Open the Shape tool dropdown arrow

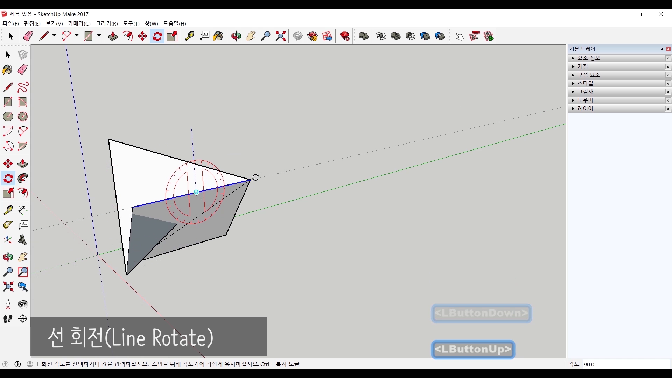pyautogui.click(x=99, y=36)
